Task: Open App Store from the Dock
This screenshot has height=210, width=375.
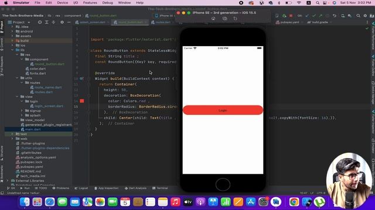Action: [x=251, y=202]
